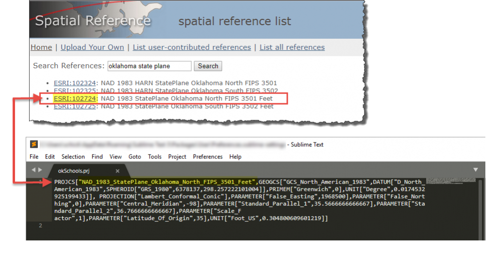The image size is (497, 268).
Task: Open List user-contributed references link
Action: point(192,47)
